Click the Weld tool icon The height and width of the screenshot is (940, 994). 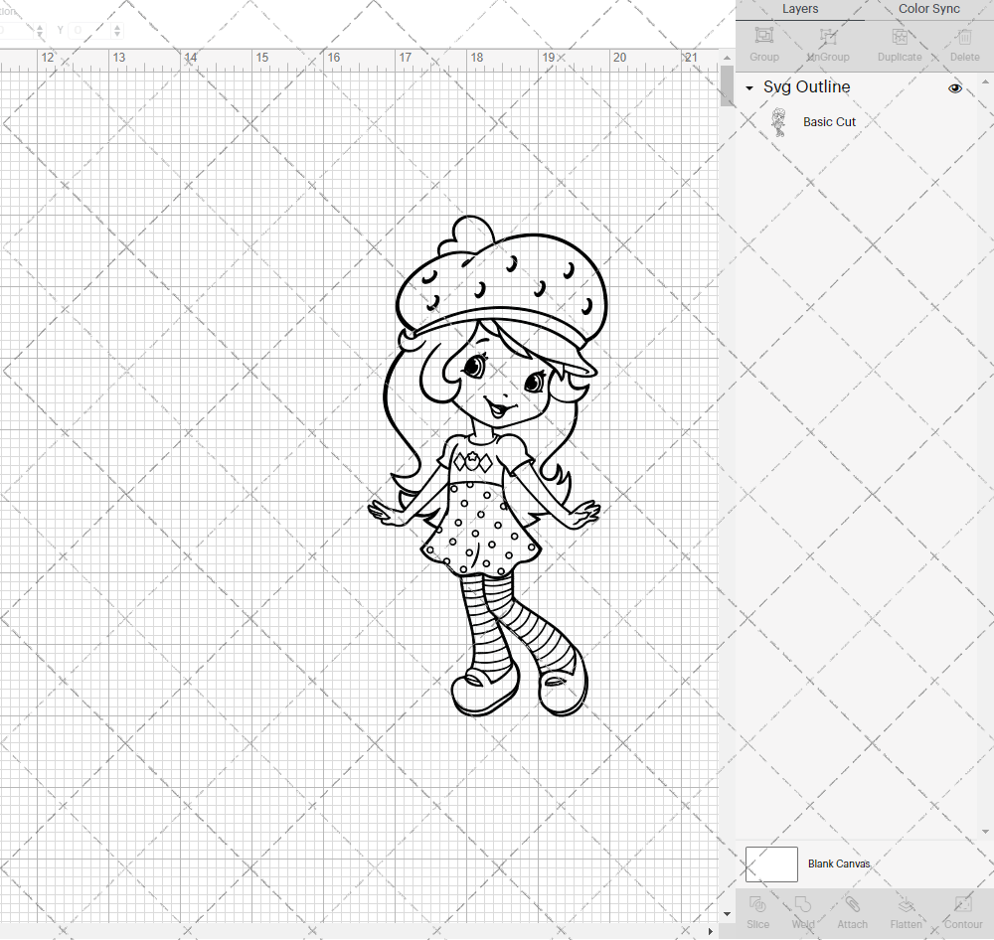802,904
